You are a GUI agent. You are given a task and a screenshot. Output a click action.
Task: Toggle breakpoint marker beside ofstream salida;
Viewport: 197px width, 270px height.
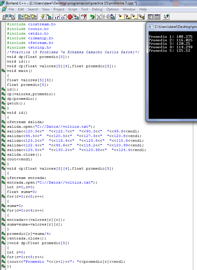coord(3,122)
